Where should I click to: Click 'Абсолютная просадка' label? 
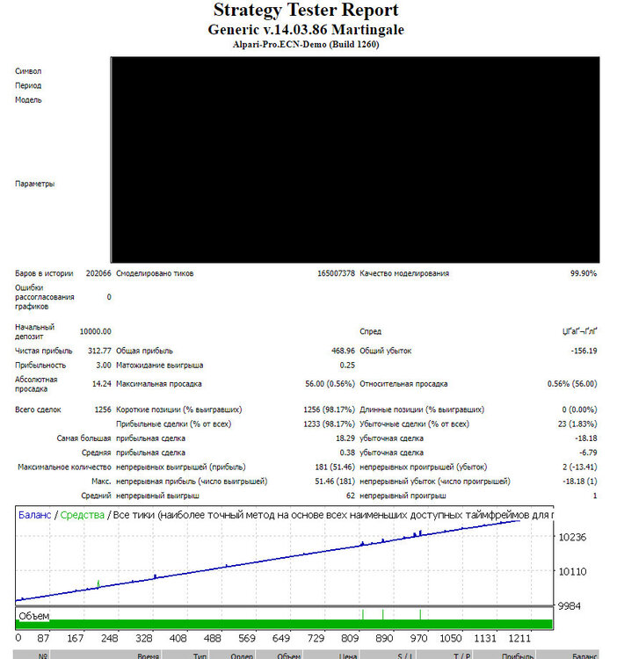(x=36, y=384)
